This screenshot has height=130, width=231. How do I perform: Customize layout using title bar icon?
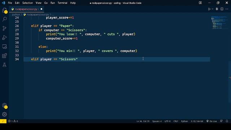coord(200,3)
